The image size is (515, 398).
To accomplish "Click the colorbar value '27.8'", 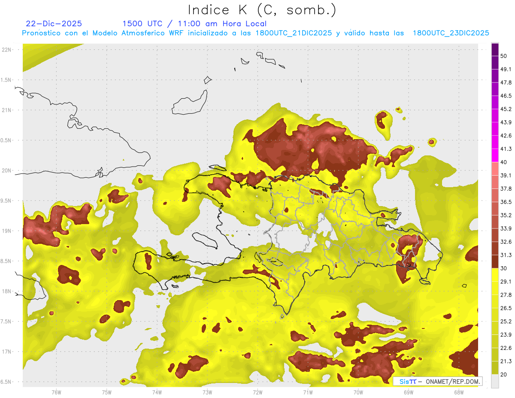I will [x=506, y=295].
